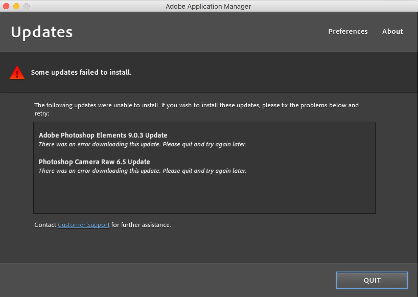
Task: Open the Preferences menu item
Action: click(x=348, y=31)
